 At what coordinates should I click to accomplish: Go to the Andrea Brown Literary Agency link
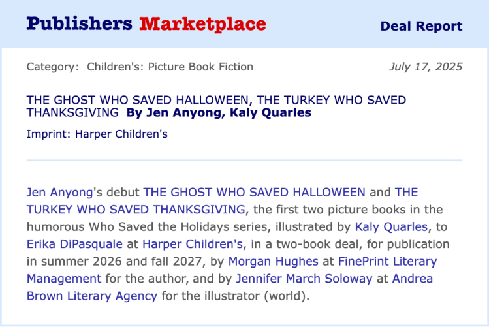point(92,296)
